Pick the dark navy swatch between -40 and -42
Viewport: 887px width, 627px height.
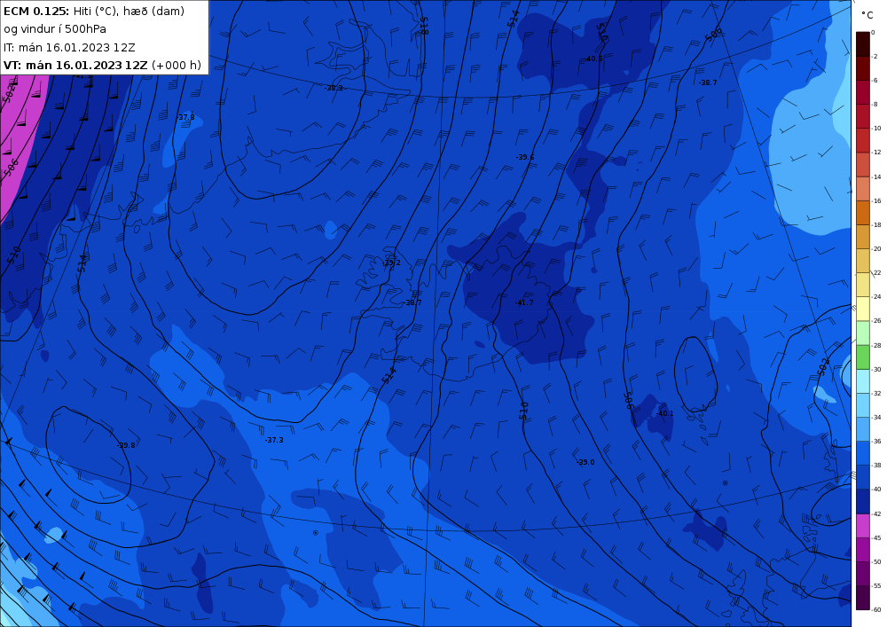[863, 501]
